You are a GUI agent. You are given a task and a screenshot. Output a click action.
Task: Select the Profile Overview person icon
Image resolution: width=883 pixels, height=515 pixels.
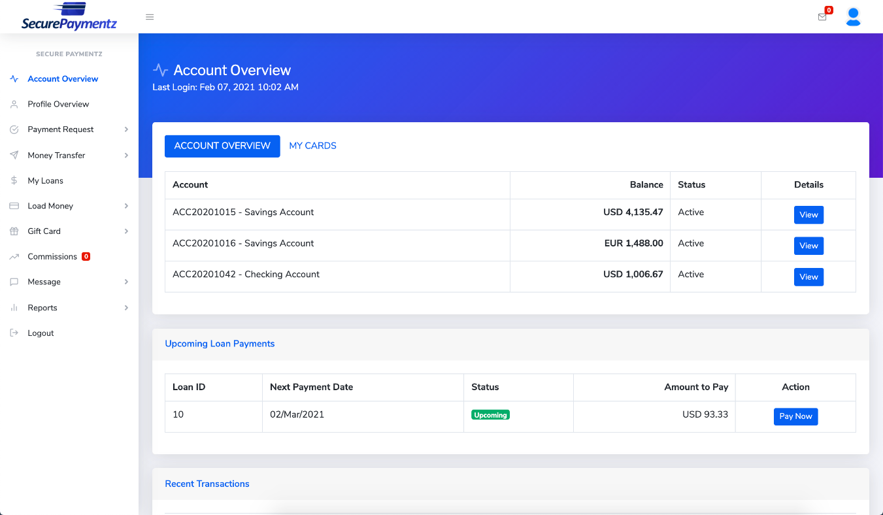point(14,104)
